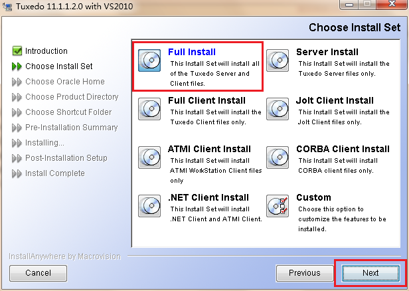Click the Choose Install Set step

(58, 66)
